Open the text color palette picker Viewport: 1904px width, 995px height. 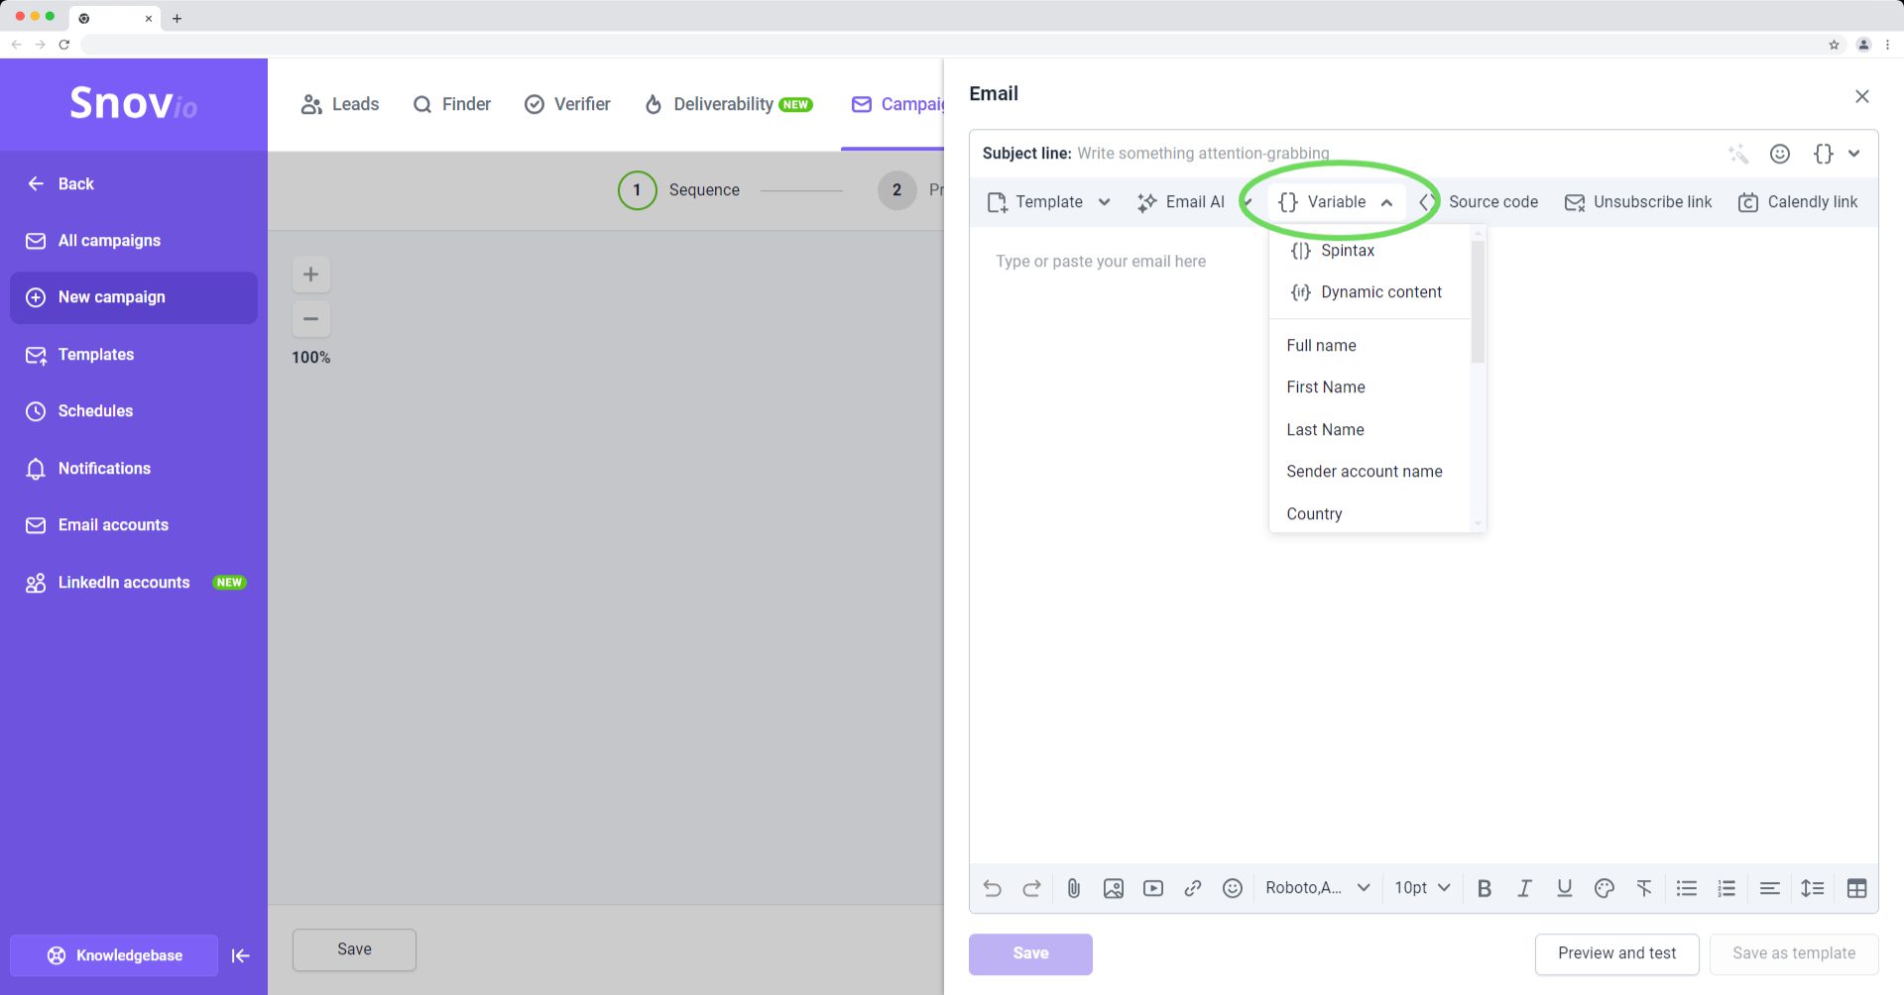[1604, 888]
